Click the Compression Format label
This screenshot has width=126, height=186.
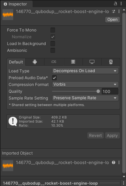pyautogui.click(x=29, y=85)
